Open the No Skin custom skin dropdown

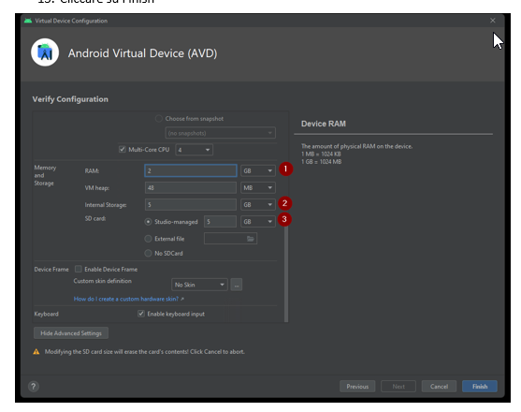coord(199,285)
